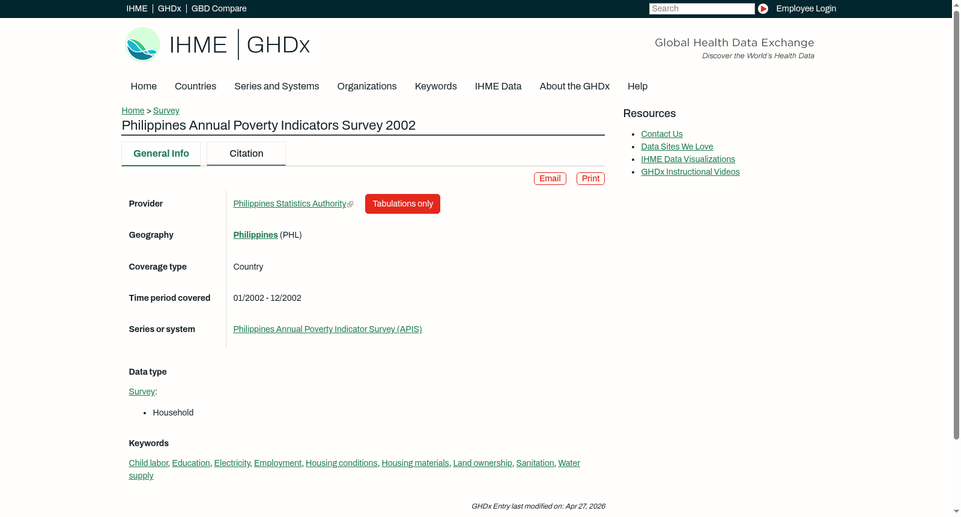Click the Print button
961x517 pixels.
(590, 178)
